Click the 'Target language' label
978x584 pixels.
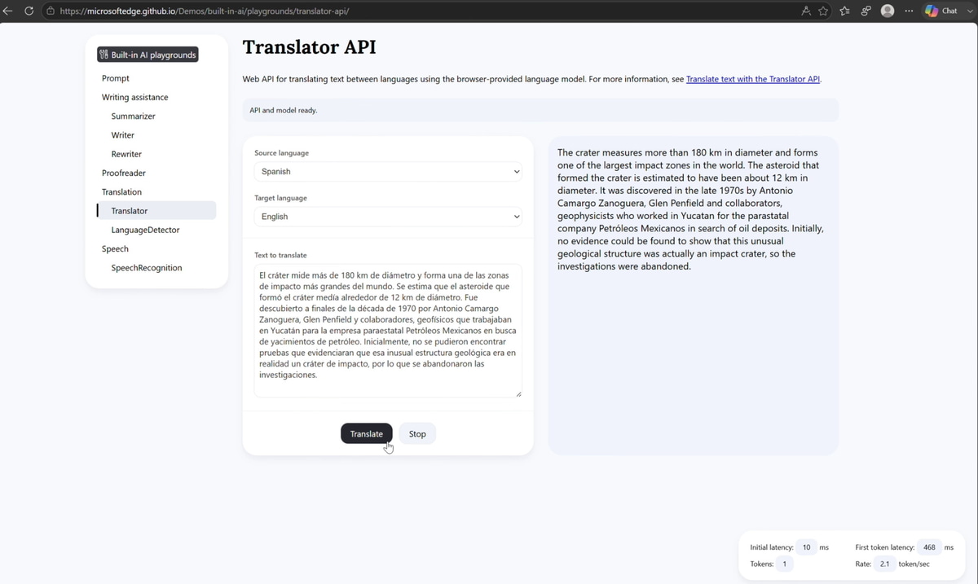(280, 198)
